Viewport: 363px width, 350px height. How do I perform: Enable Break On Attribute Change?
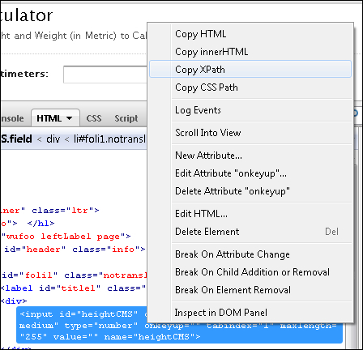(x=250, y=254)
